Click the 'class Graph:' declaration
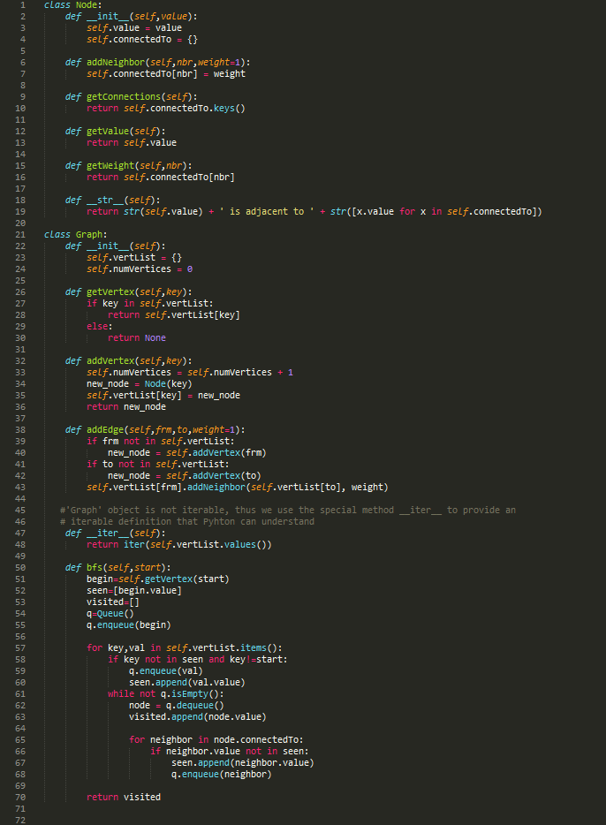This screenshot has width=606, height=825. pos(76,235)
